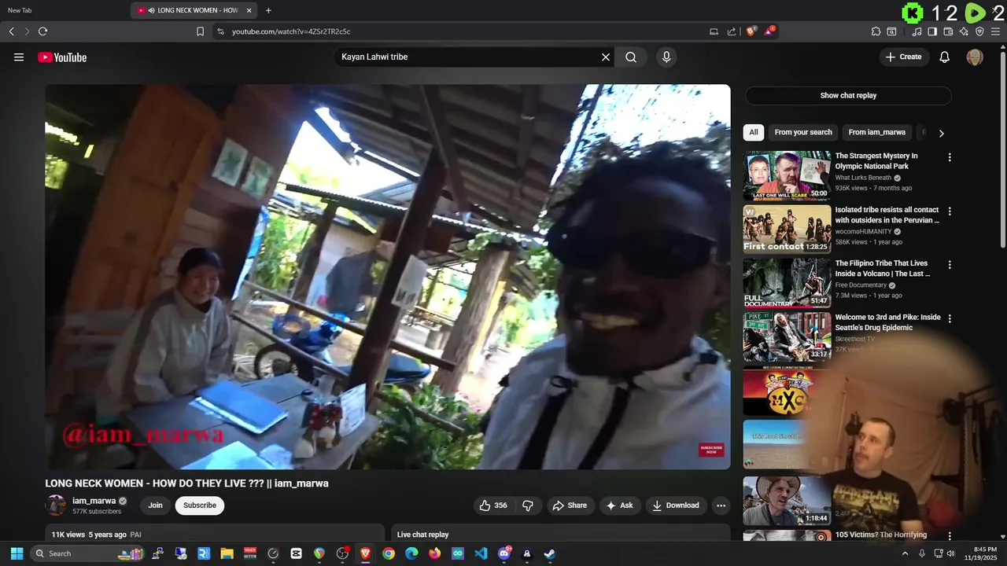Share this page from the address bar

(732, 31)
